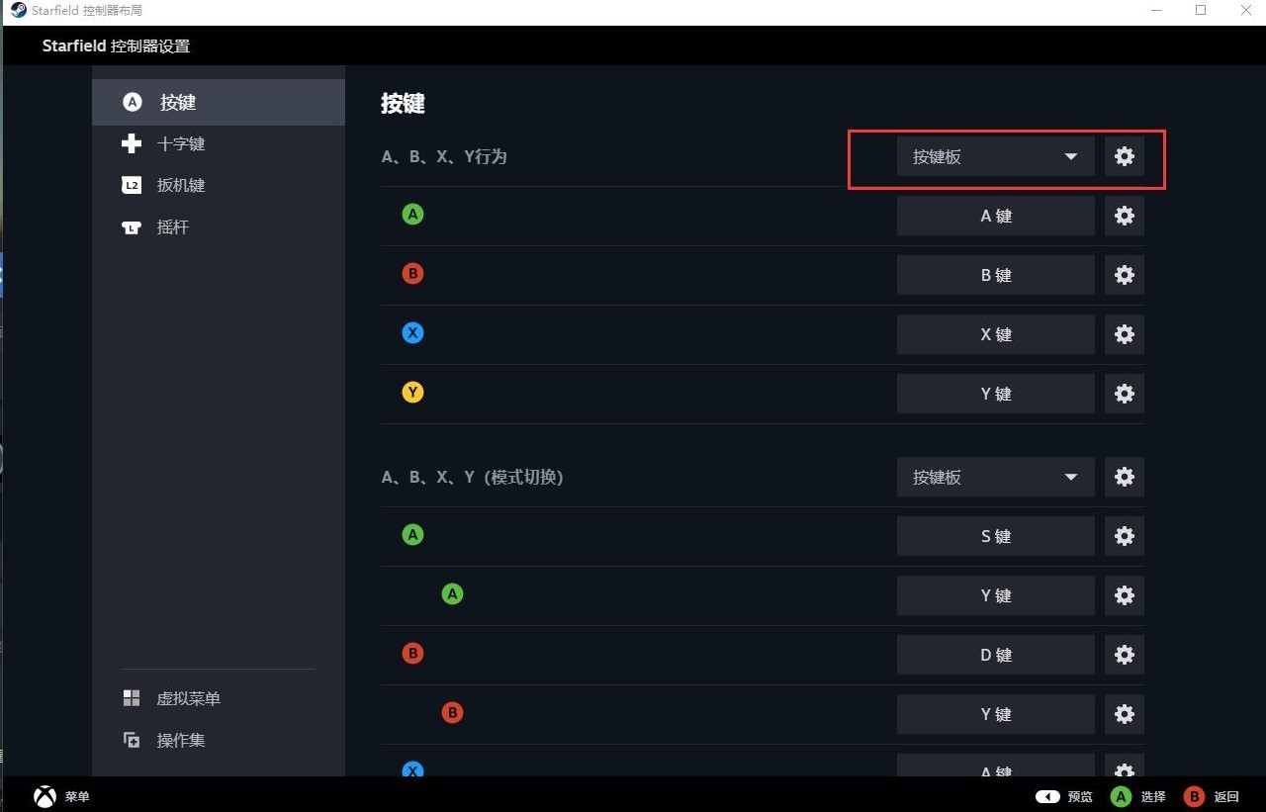The height and width of the screenshot is (812, 1266).
Task: Click the green A 选择 icon in footer
Action: tap(1121, 796)
